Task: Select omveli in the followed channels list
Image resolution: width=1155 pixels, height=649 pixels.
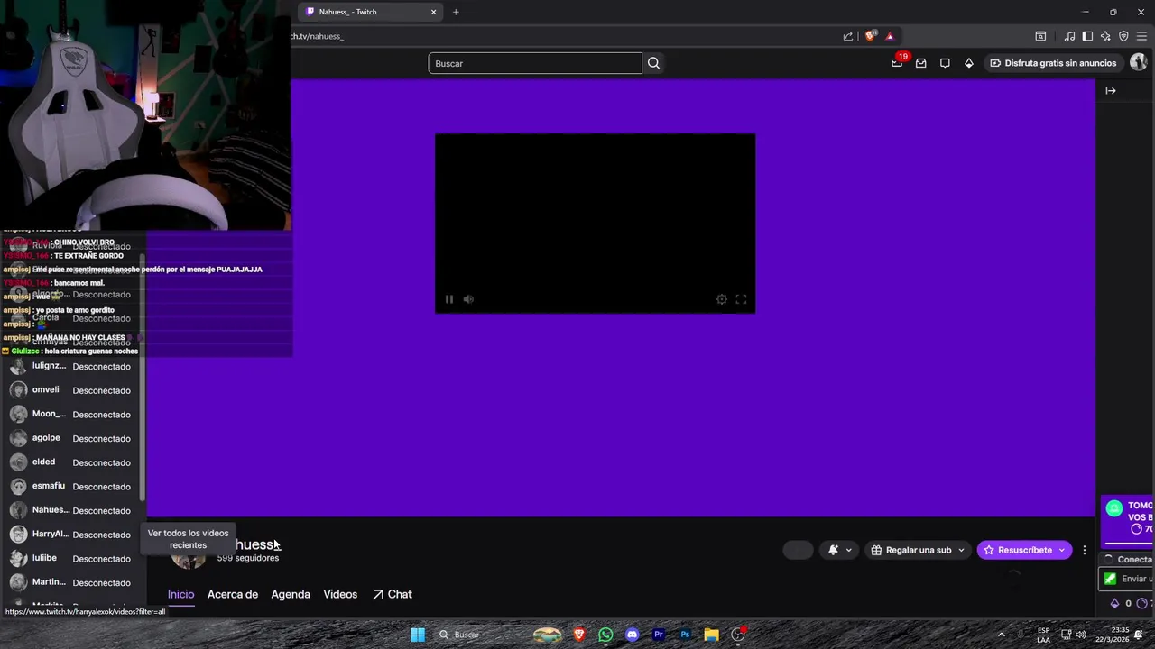Action: [x=72, y=390]
